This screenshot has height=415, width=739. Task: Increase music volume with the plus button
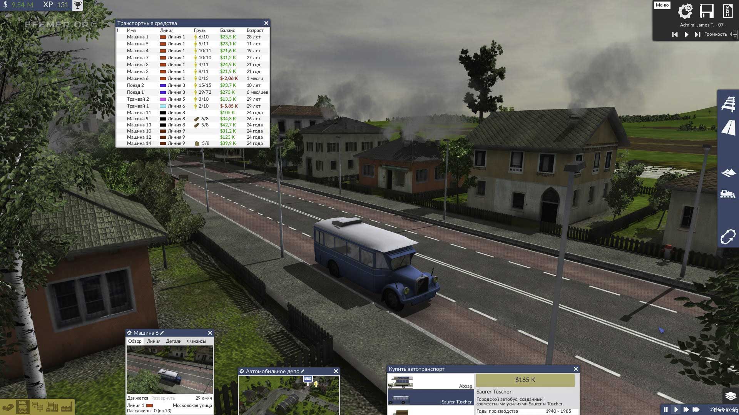tap(735, 32)
